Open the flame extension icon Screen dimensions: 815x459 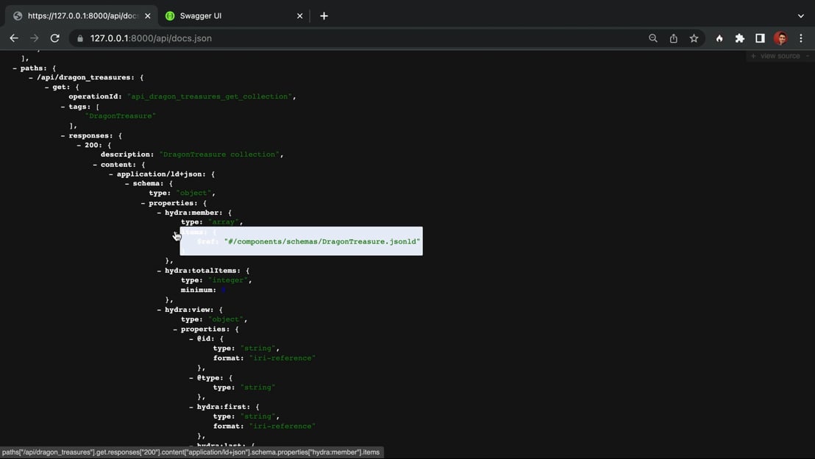tap(719, 38)
